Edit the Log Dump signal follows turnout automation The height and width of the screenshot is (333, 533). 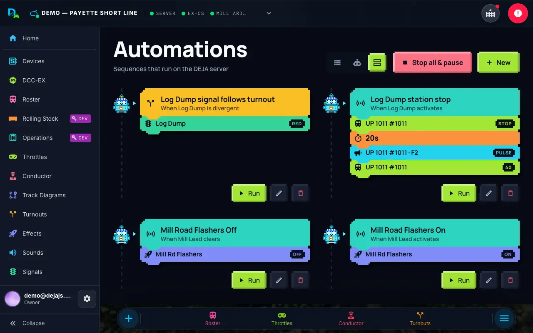[279, 193]
